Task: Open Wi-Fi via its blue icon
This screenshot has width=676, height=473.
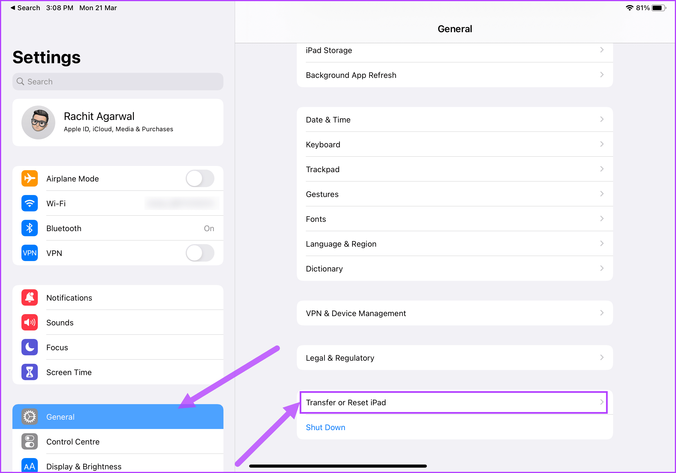Action: [x=29, y=203]
